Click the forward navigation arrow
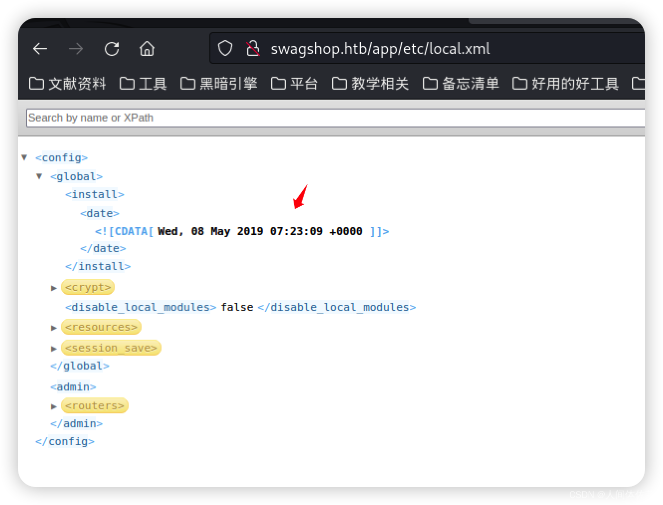663x505 pixels. (76, 48)
